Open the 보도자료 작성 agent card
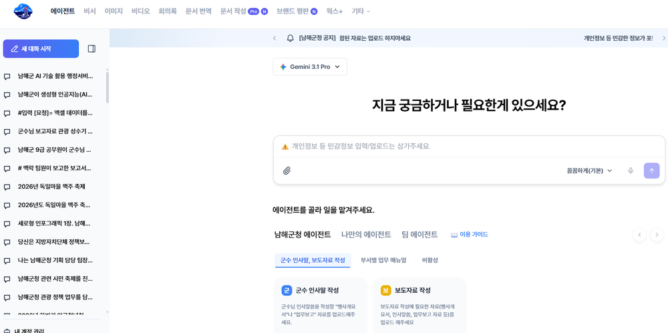Screen dimensions: 668x333 [420, 306]
